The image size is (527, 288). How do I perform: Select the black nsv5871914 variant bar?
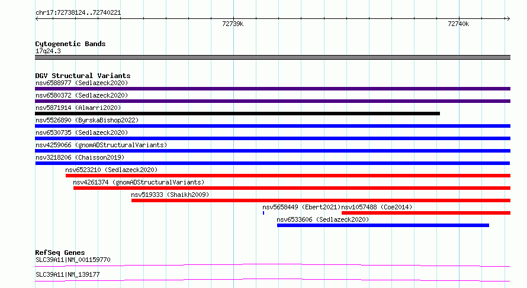pyautogui.click(x=237, y=114)
